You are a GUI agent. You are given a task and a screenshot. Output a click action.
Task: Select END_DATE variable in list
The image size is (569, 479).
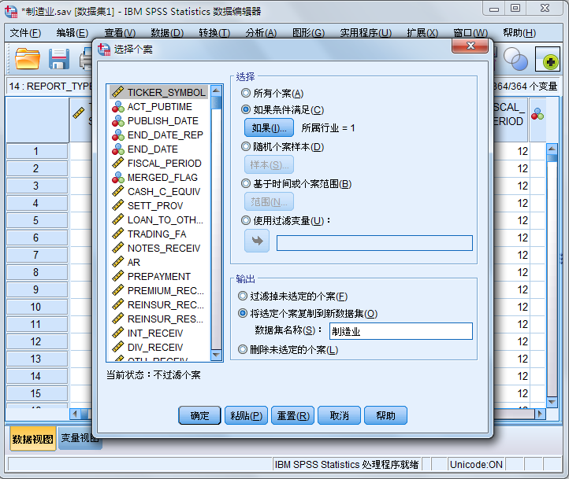158,149
